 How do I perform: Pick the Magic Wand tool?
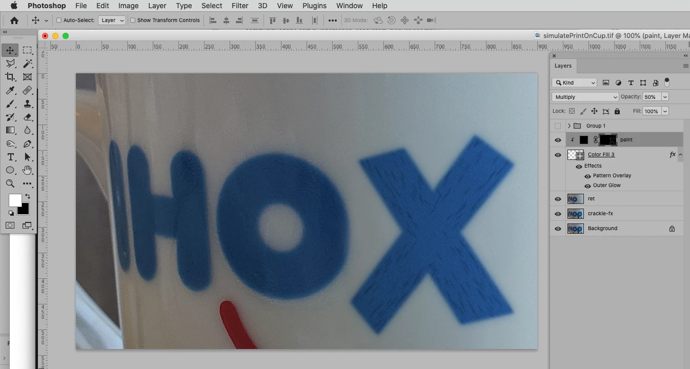[27, 64]
